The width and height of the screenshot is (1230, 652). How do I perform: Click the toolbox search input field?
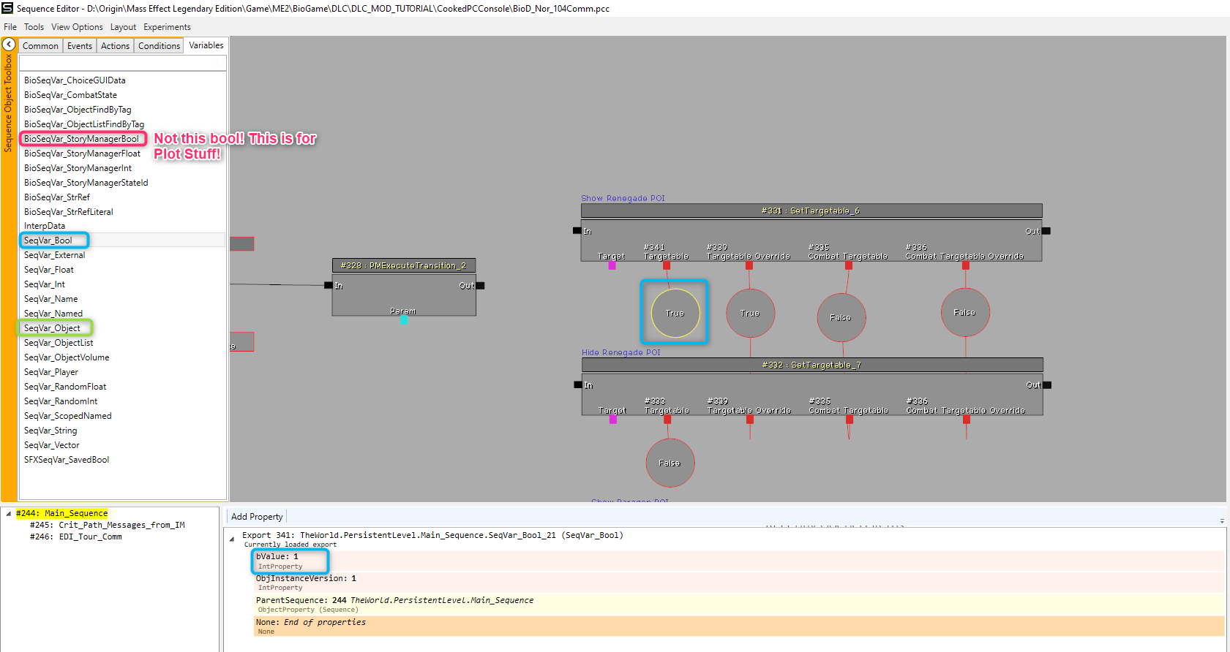(x=123, y=63)
